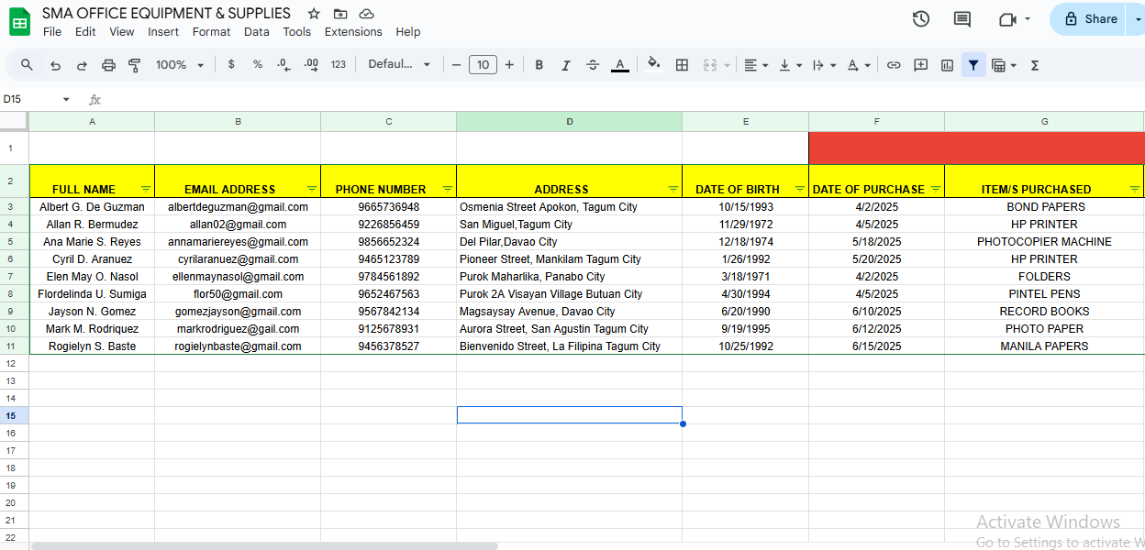The image size is (1145, 550).
Task: Check the cloud save status icon
Action: [x=366, y=14]
